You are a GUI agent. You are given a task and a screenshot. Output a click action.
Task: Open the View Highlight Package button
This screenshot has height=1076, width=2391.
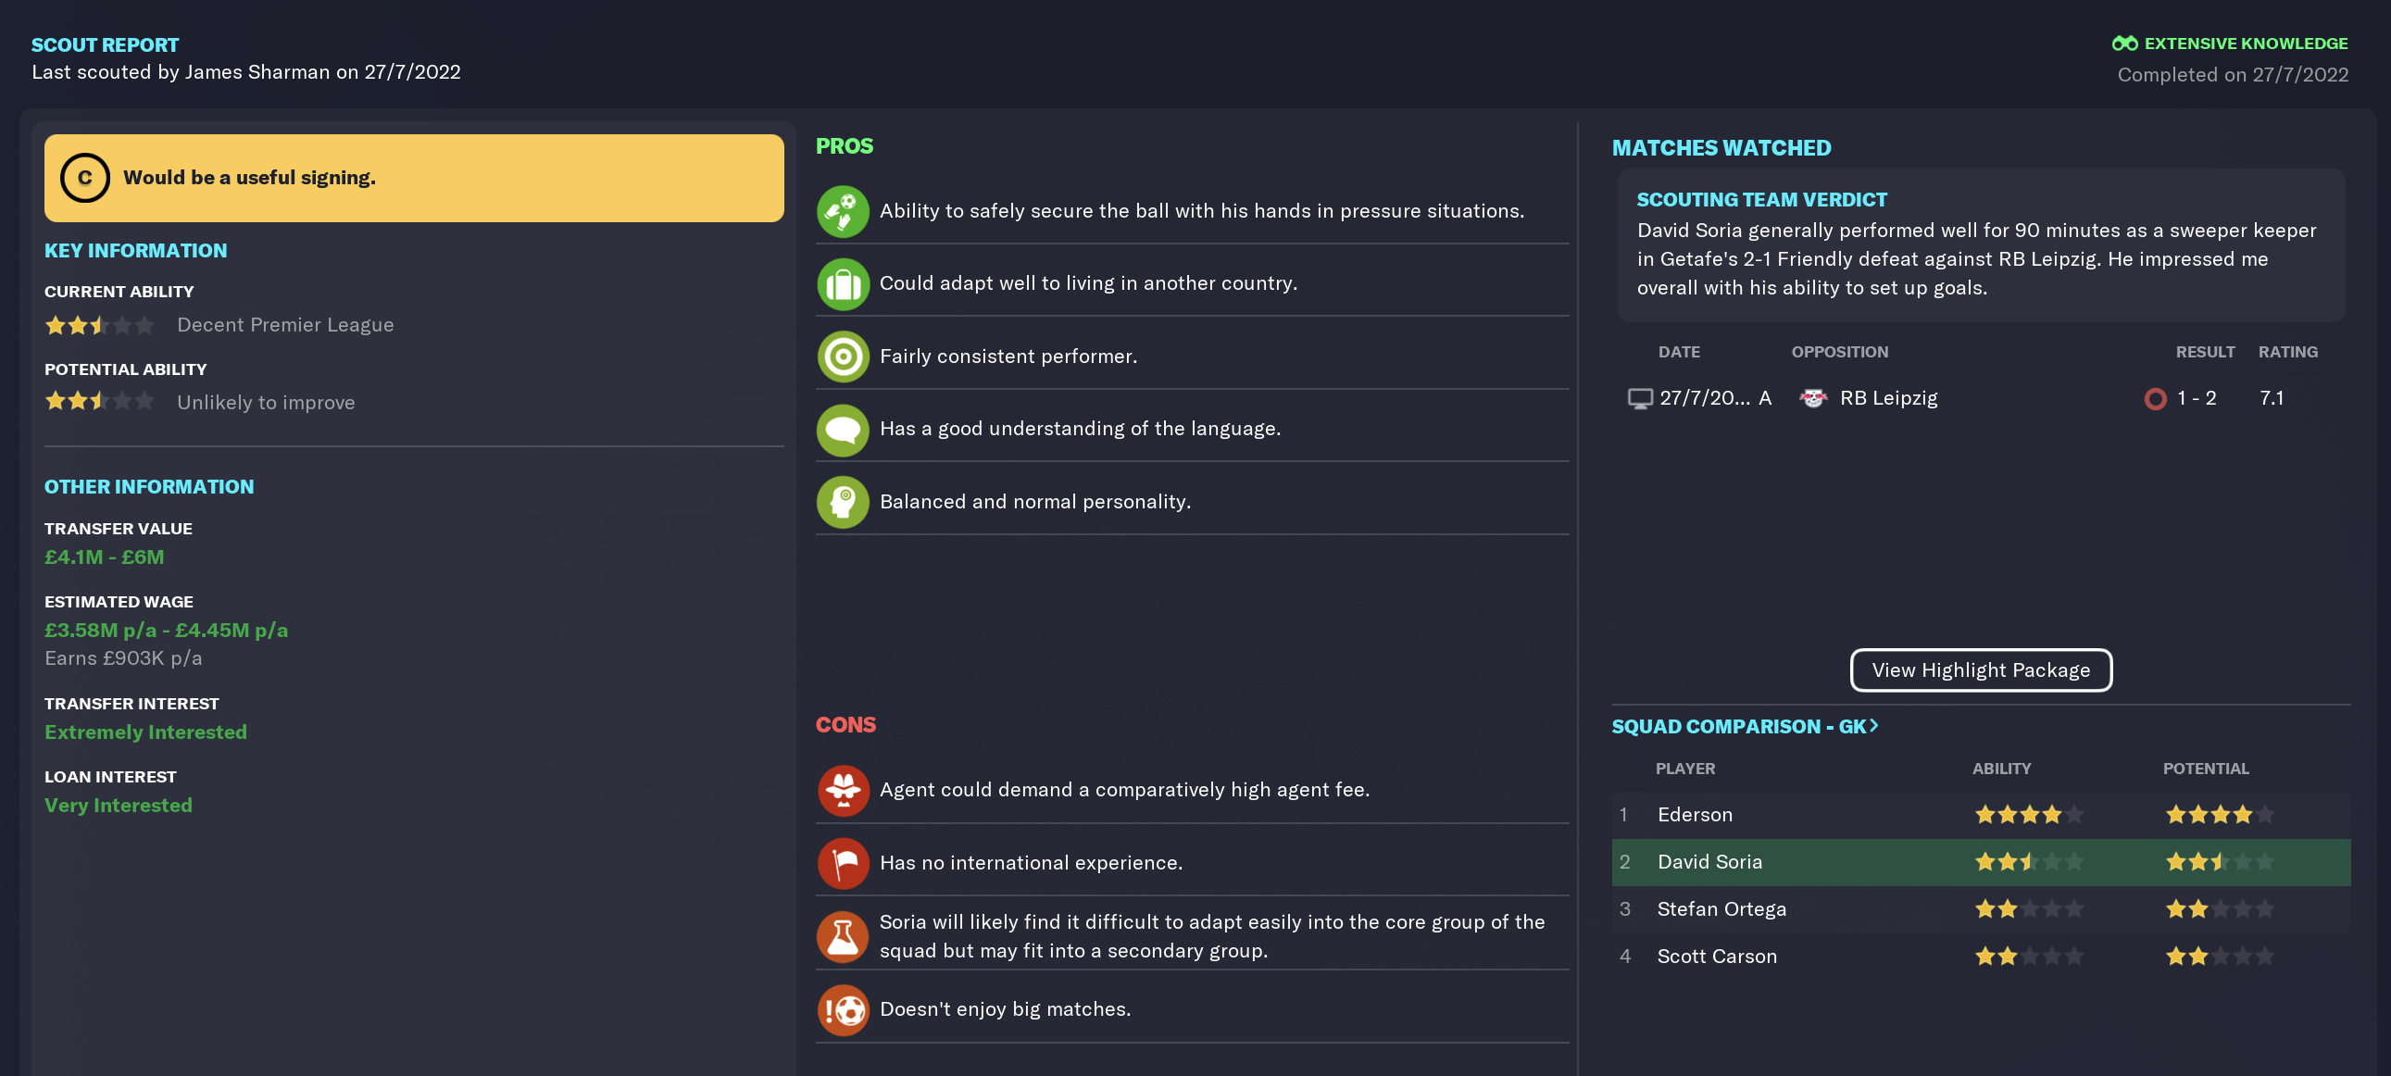coord(1981,670)
